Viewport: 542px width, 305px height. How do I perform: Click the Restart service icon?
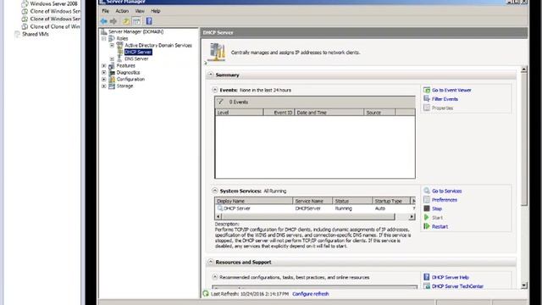[427, 226]
